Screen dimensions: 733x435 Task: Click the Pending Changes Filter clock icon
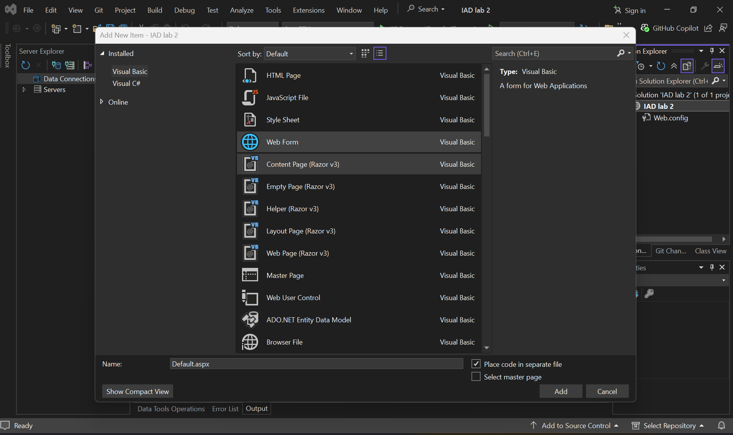pyautogui.click(x=641, y=66)
